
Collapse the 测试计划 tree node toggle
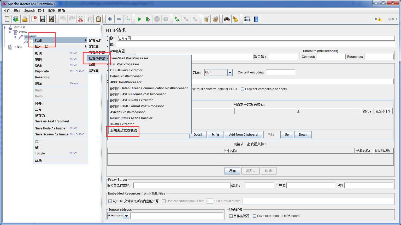pyautogui.click(x=5, y=27)
